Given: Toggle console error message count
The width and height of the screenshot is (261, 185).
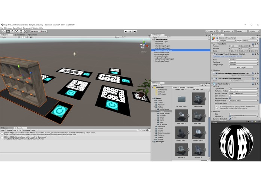Looking at the screenshot, I should tap(147, 130).
